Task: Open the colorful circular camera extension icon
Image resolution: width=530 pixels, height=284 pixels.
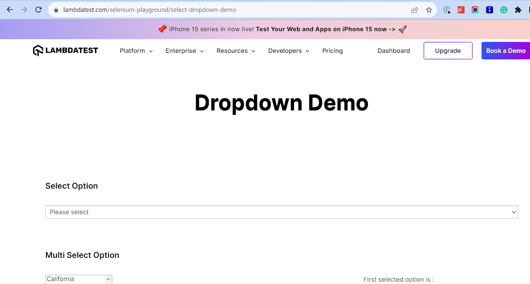Action: 475,10
